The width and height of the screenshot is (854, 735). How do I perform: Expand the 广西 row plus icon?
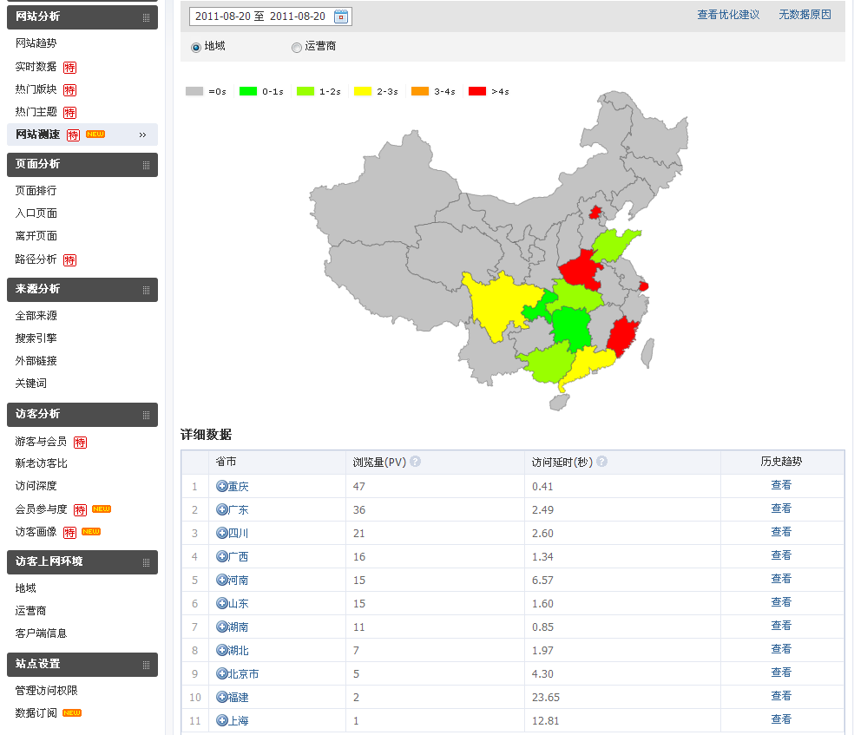click(221, 556)
